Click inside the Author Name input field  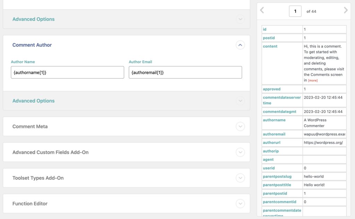67,72
